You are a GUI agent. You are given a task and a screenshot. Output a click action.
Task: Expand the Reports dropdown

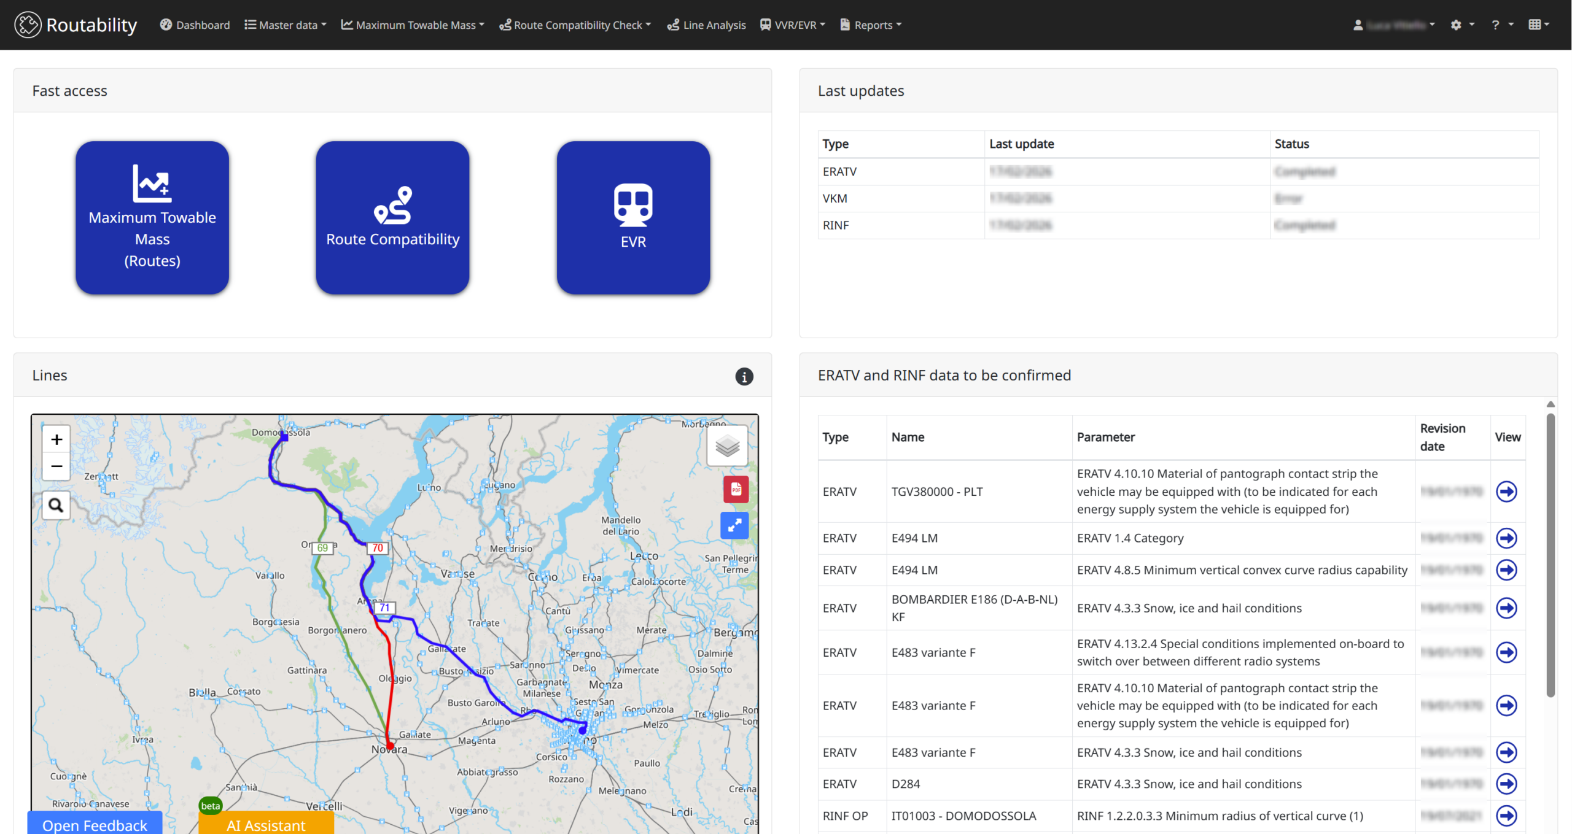pyautogui.click(x=871, y=25)
